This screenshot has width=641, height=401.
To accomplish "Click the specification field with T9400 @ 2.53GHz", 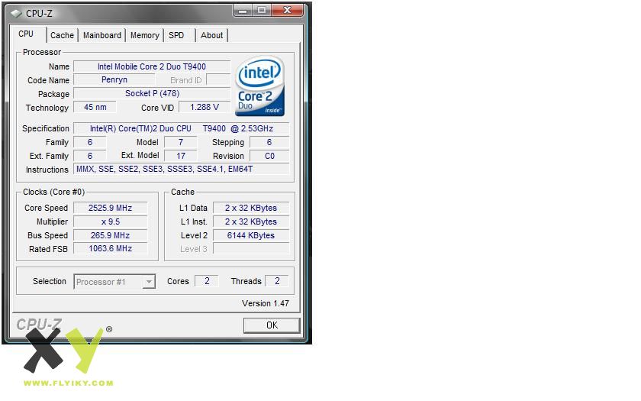I will click(181, 128).
